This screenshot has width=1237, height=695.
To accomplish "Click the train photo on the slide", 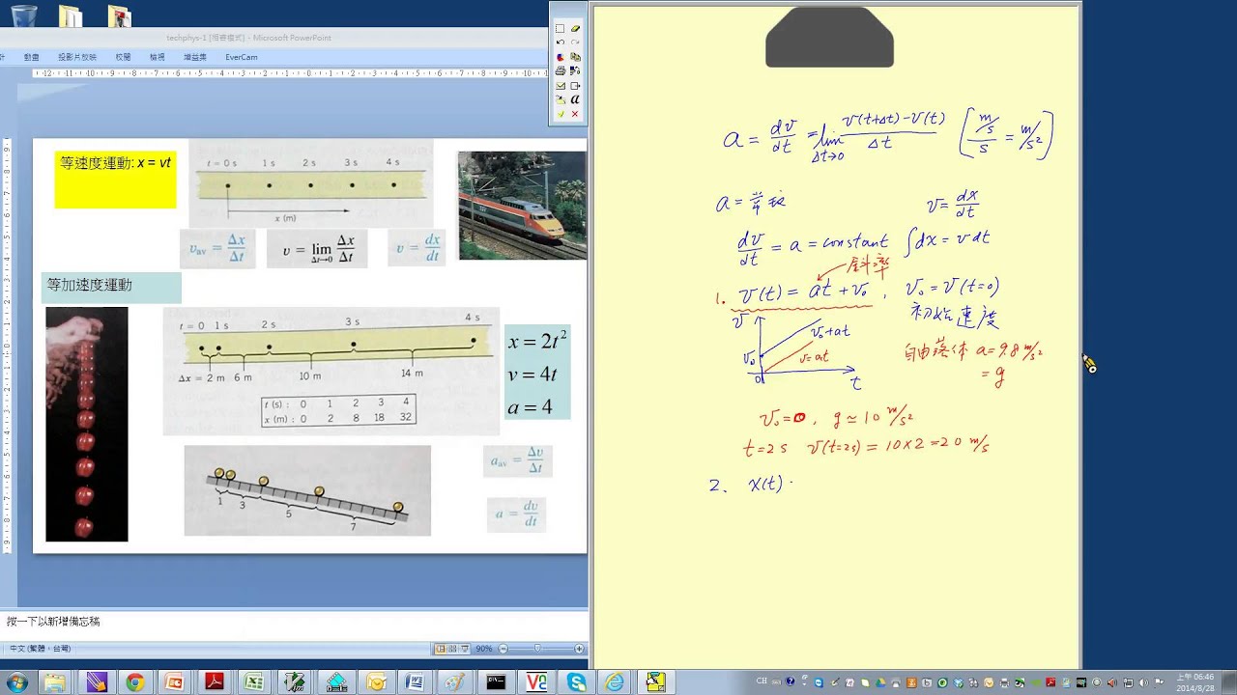I will [x=522, y=206].
